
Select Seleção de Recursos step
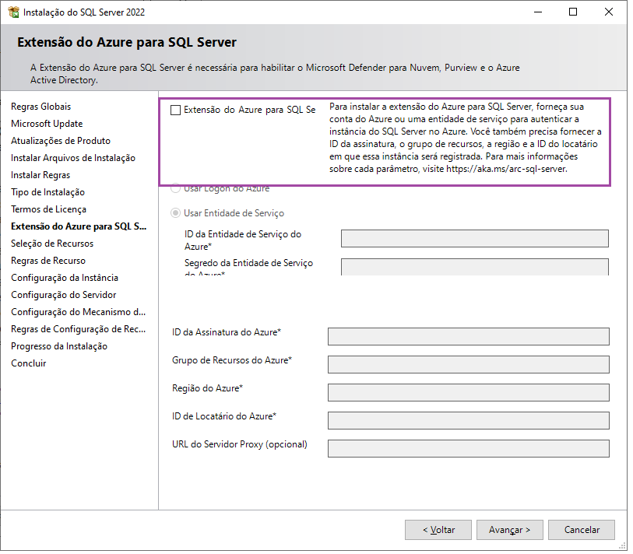point(52,244)
